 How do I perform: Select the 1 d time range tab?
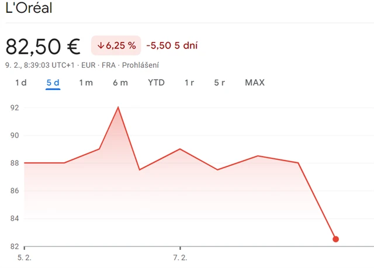tap(20, 83)
